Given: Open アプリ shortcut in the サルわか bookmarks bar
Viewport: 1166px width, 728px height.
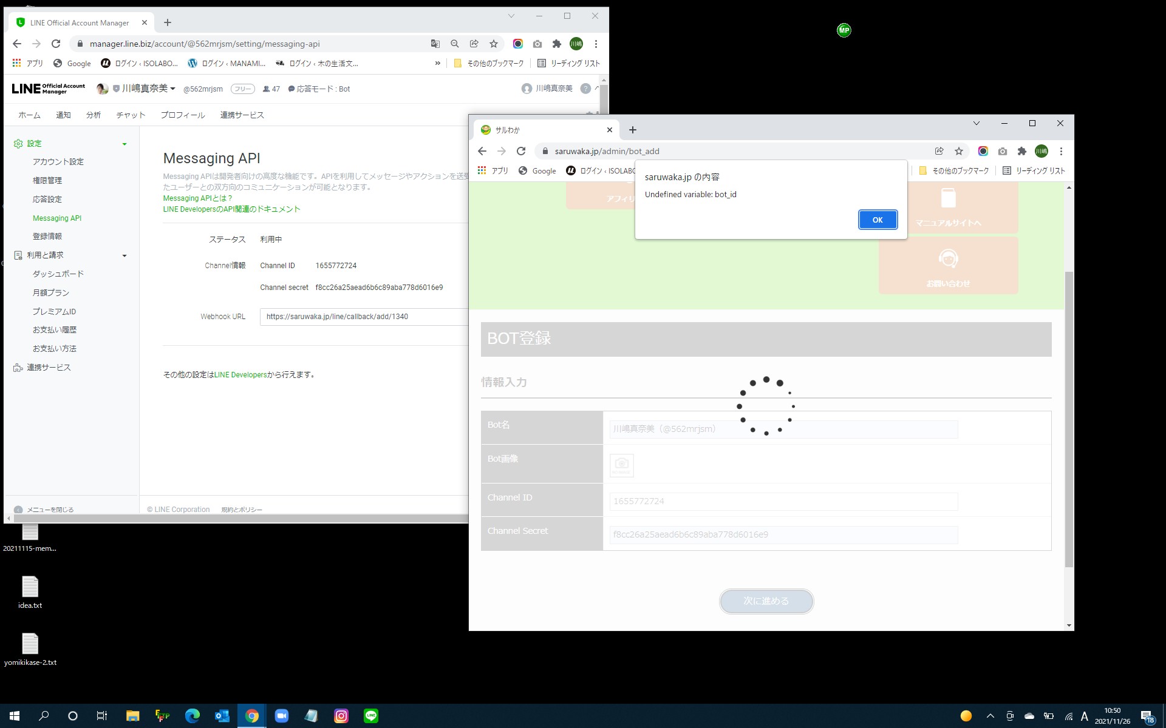Looking at the screenshot, I should coord(493,170).
